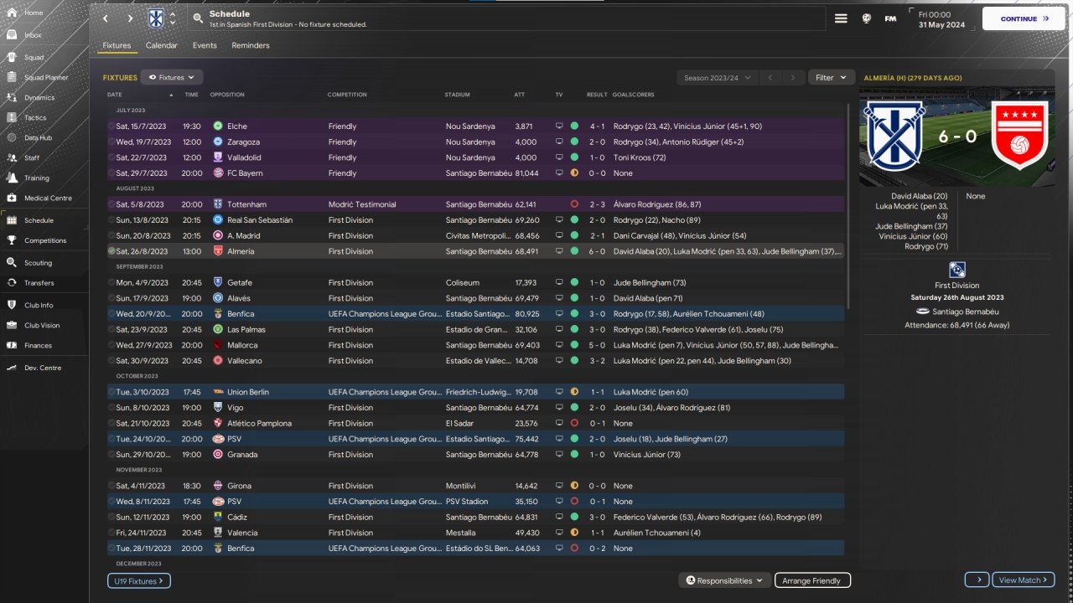The width and height of the screenshot is (1073, 603).
Task: Open View Match
Action: click(1024, 580)
